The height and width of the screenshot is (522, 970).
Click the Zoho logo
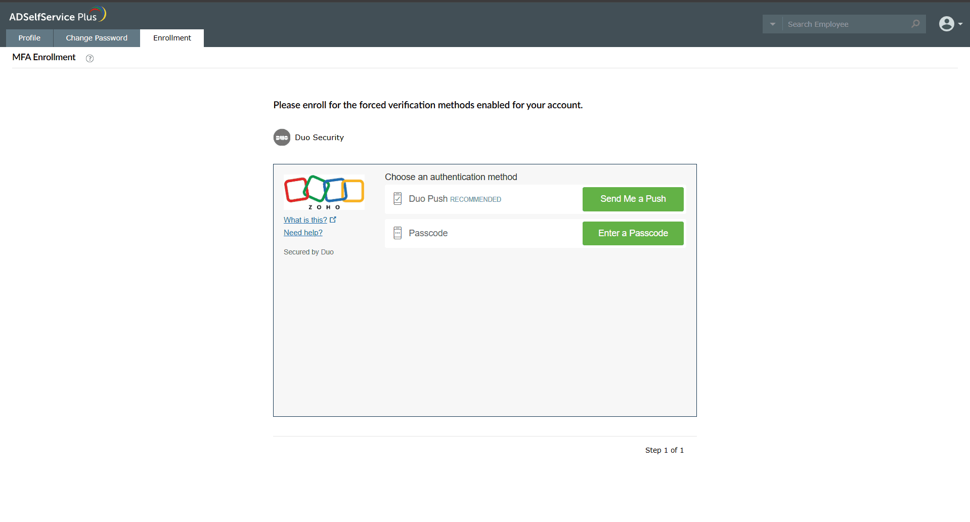click(x=324, y=192)
